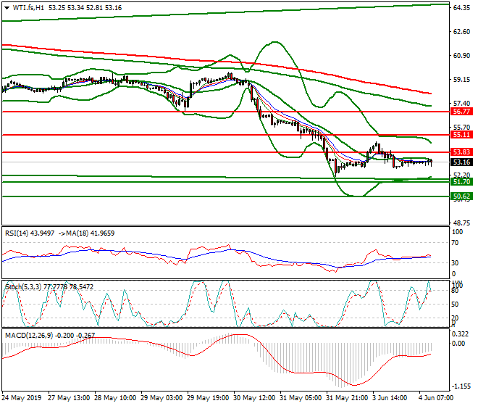The height and width of the screenshot is (406, 478).
Task: Select the 53.16 current price label
Action: pyautogui.click(x=461, y=162)
